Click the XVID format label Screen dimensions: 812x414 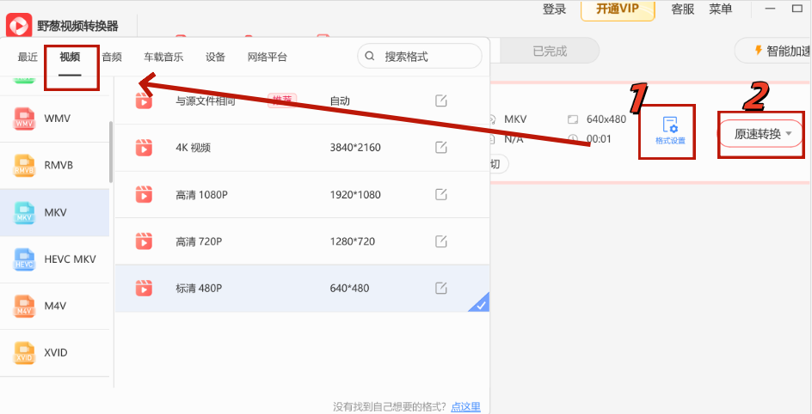[55, 352]
